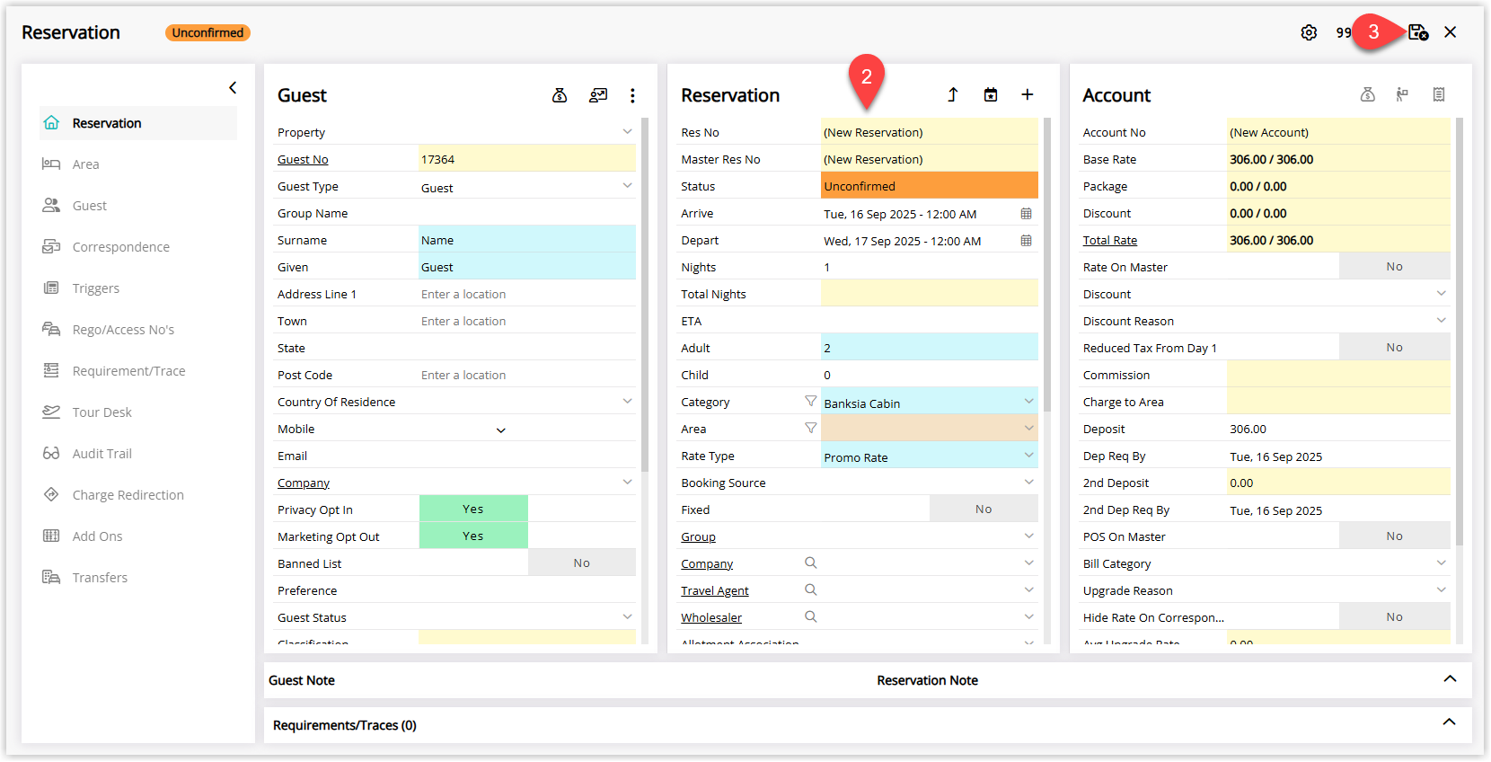Click the Guest profile card icon
This screenshot has width=1491, height=762.
click(x=598, y=95)
